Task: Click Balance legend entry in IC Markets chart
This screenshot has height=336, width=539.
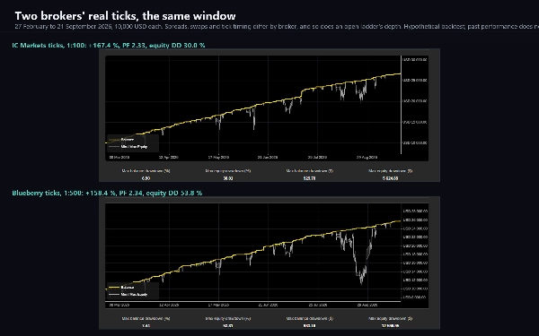Action: (x=128, y=140)
